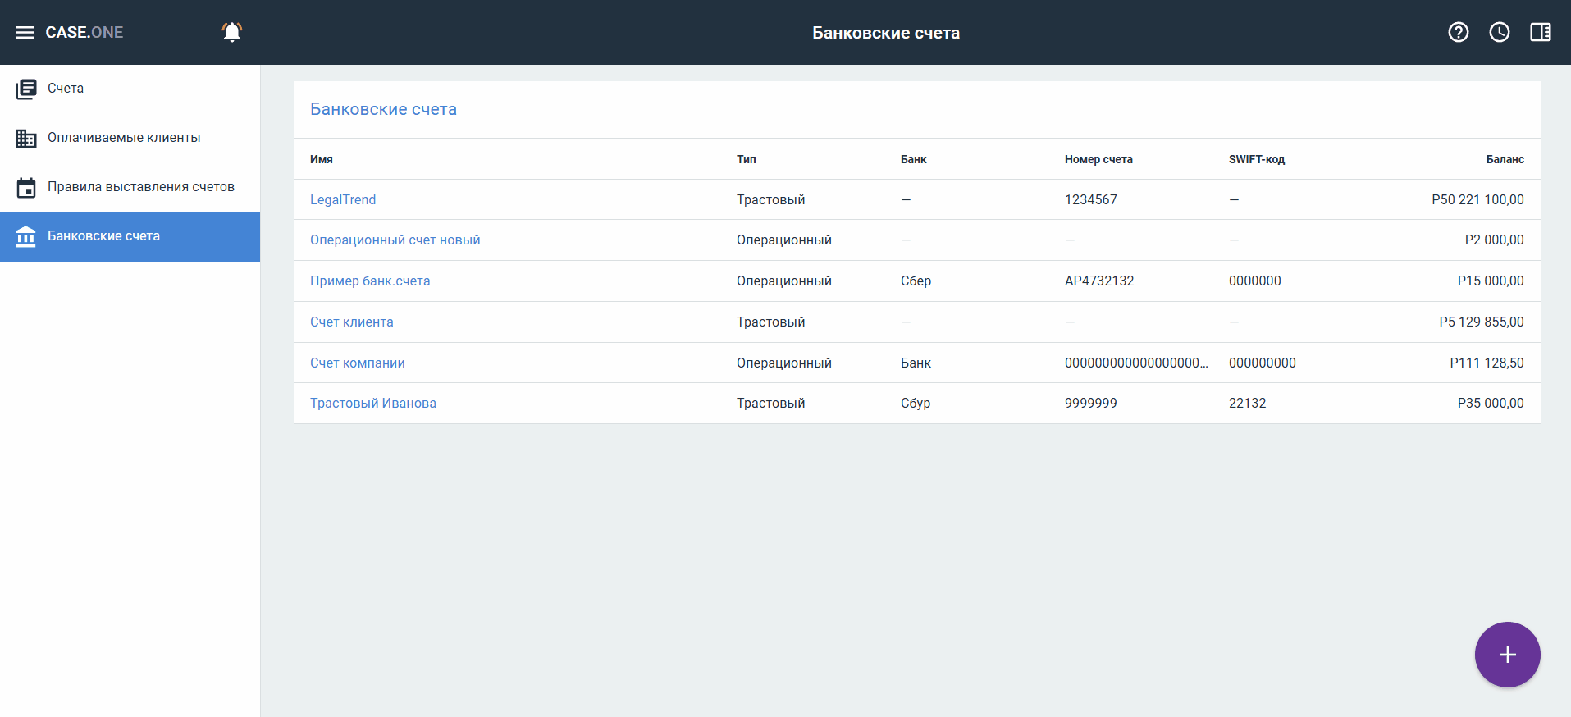Click the Счета documents icon in sidebar

(x=26, y=89)
